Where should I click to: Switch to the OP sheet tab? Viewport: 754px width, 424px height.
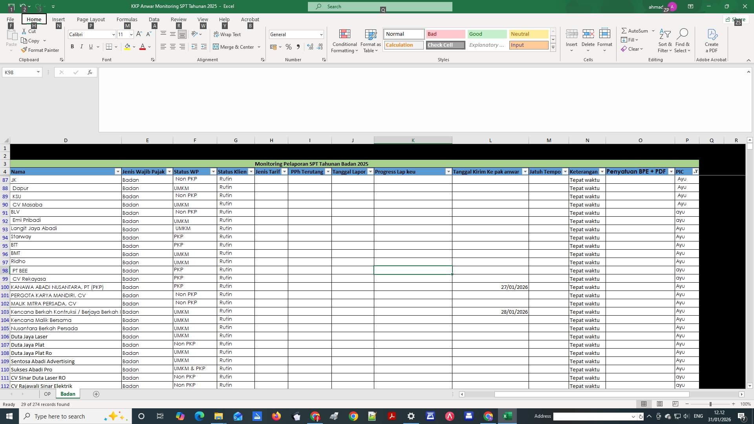point(47,394)
